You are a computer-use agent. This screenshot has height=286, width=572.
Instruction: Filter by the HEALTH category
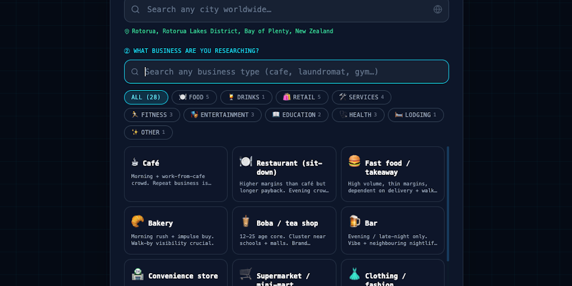coord(358,115)
